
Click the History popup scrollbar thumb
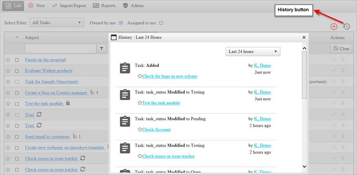[x=305, y=75]
